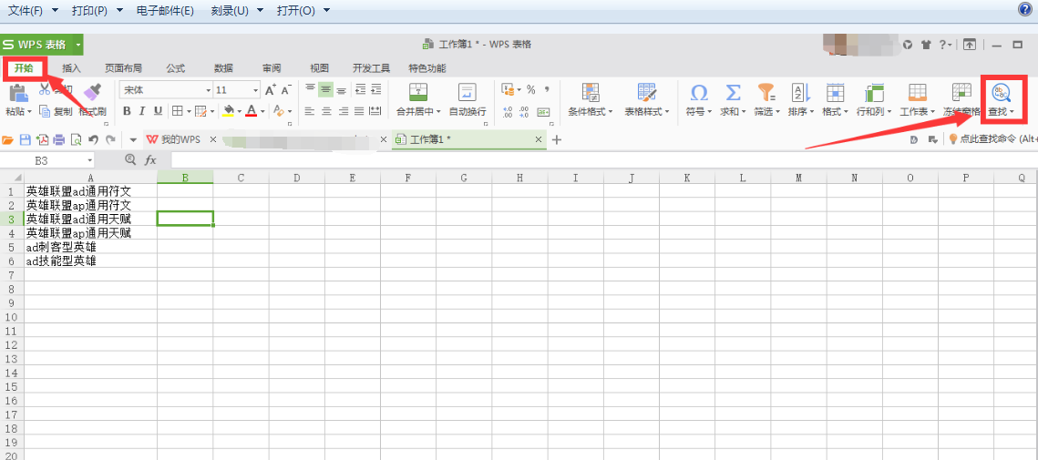The image size is (1038, 460).
Task: Click the Undo arrow icon
Action: (93, 139)
